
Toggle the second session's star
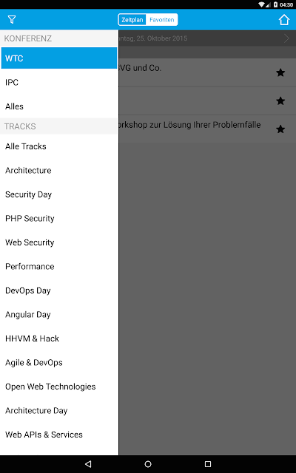pos(280,101)
